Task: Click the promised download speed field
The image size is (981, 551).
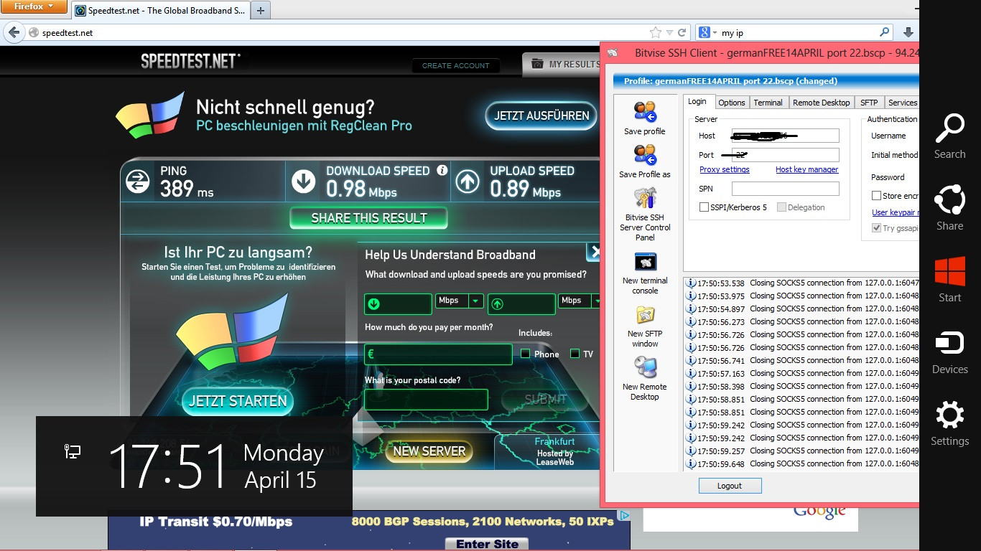Action: 398,303
